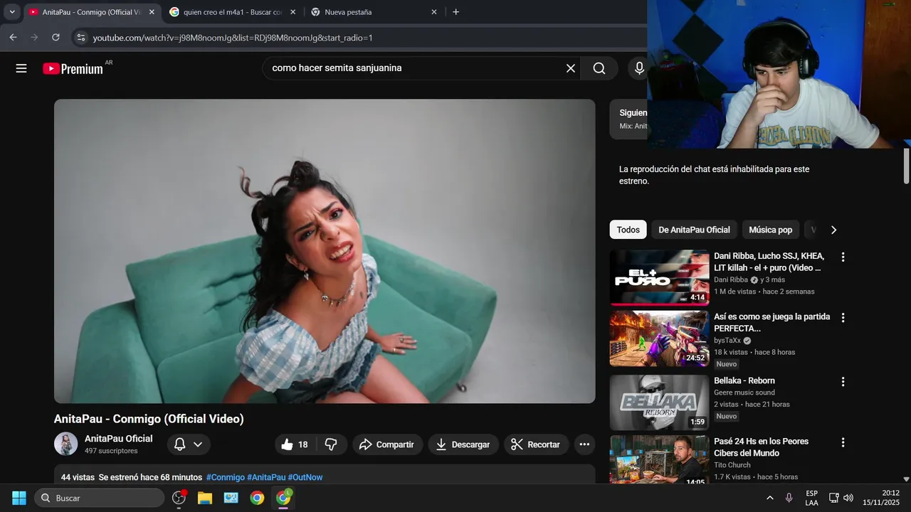911x512 pixels.
Task: Go back with browser back arrow
Action: click(x=13, y=37)
